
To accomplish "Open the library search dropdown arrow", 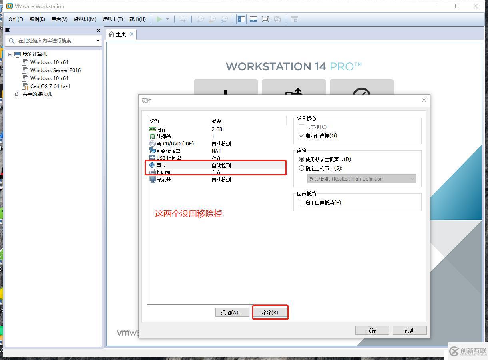I will click(98, 41).
